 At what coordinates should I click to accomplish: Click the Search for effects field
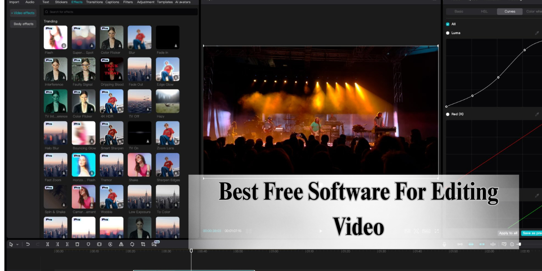tap(121, 12)
